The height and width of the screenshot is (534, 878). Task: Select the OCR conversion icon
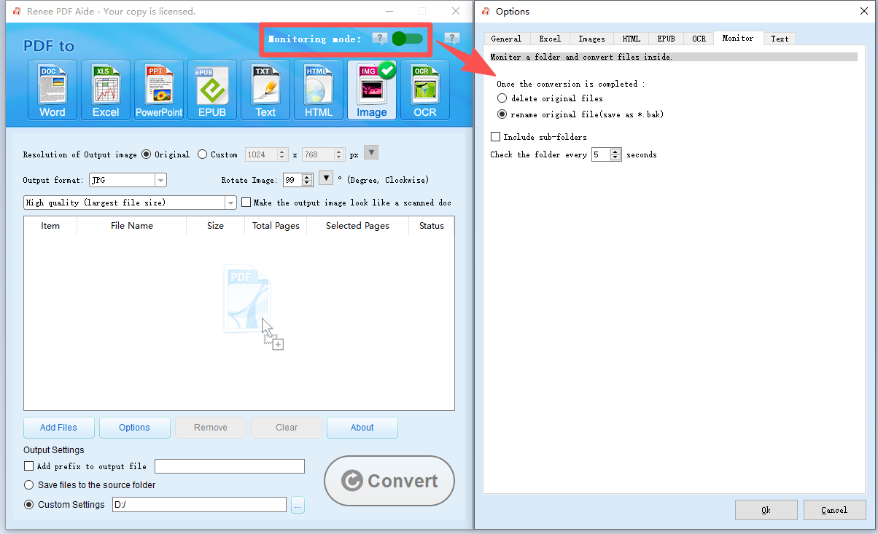coord(424,90)
